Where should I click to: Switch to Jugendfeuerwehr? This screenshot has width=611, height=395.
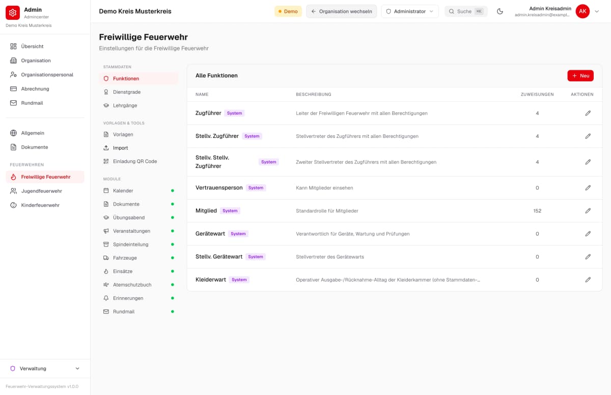[45, 191]
